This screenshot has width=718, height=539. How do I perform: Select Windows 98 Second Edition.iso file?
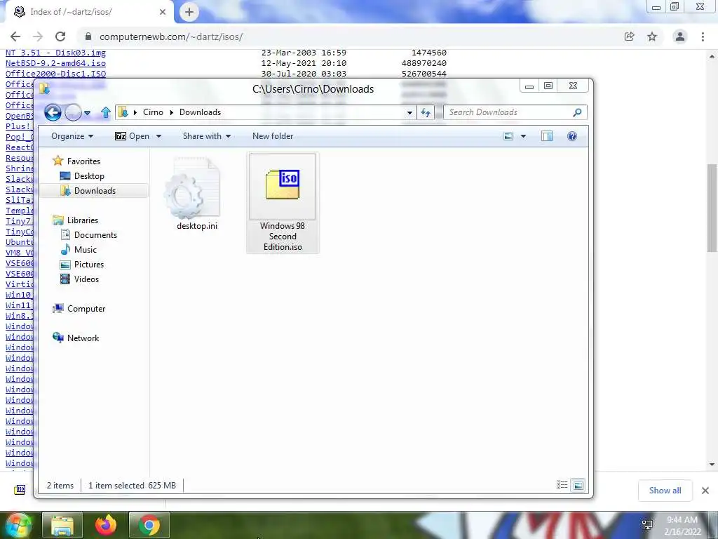pyautogui.click(x=283, y=203)
